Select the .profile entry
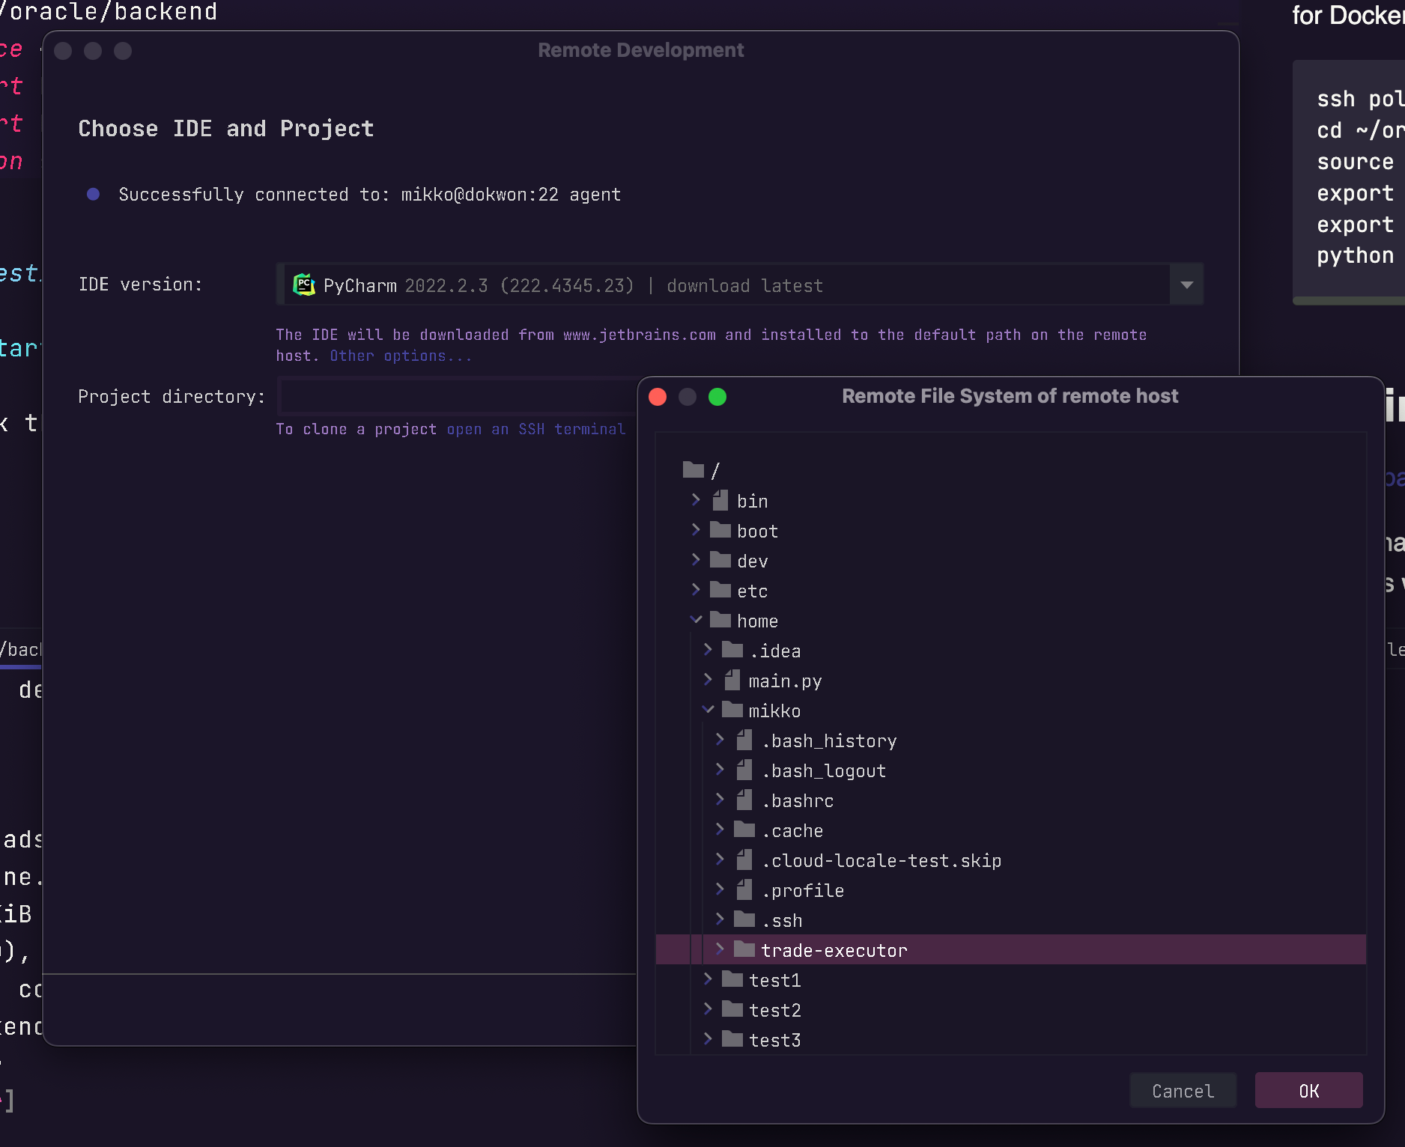The image size is (1405, 1147). pos(803,890)
